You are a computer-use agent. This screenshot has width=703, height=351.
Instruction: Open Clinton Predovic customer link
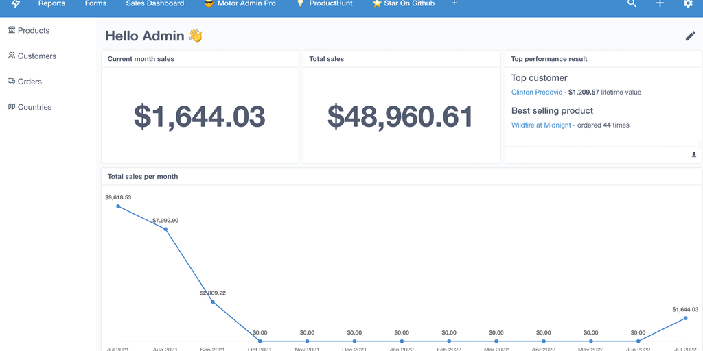(536, 92)
